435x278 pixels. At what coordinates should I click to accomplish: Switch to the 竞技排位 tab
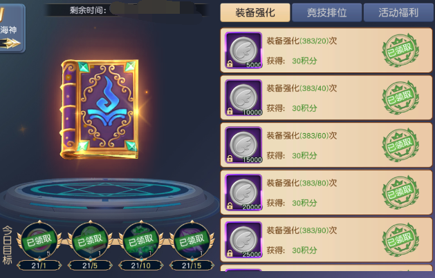tap(327, 12)
